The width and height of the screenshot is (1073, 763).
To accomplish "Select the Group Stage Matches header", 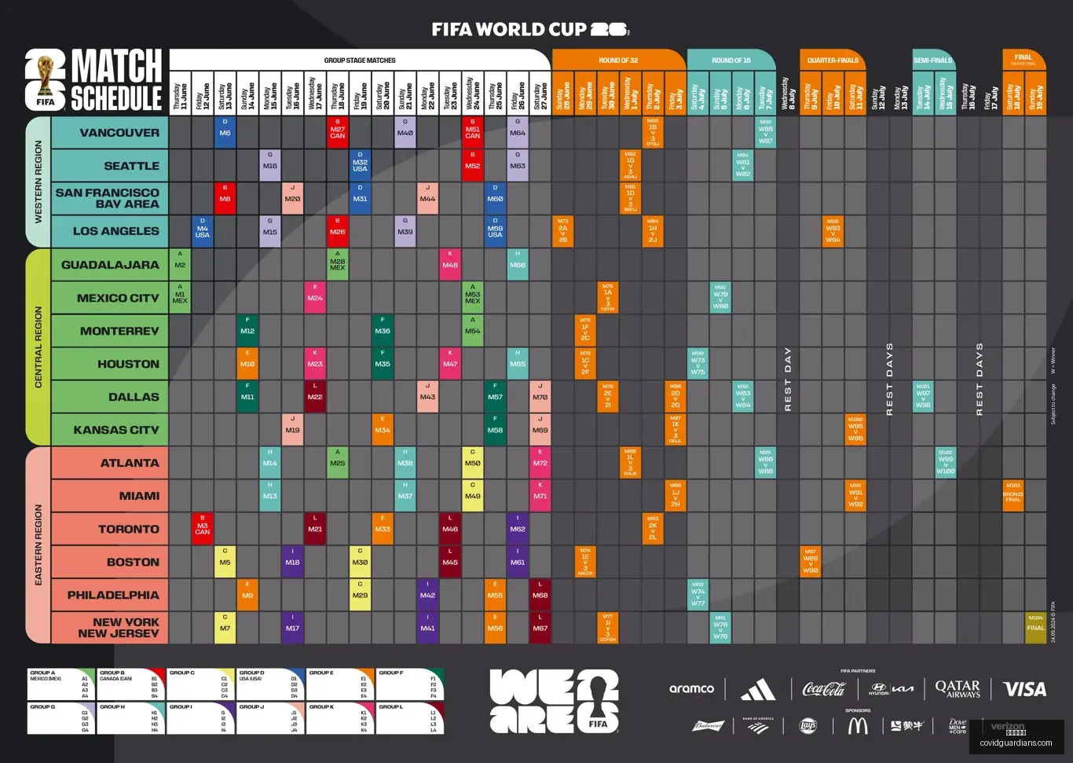I will coord(360,60).
